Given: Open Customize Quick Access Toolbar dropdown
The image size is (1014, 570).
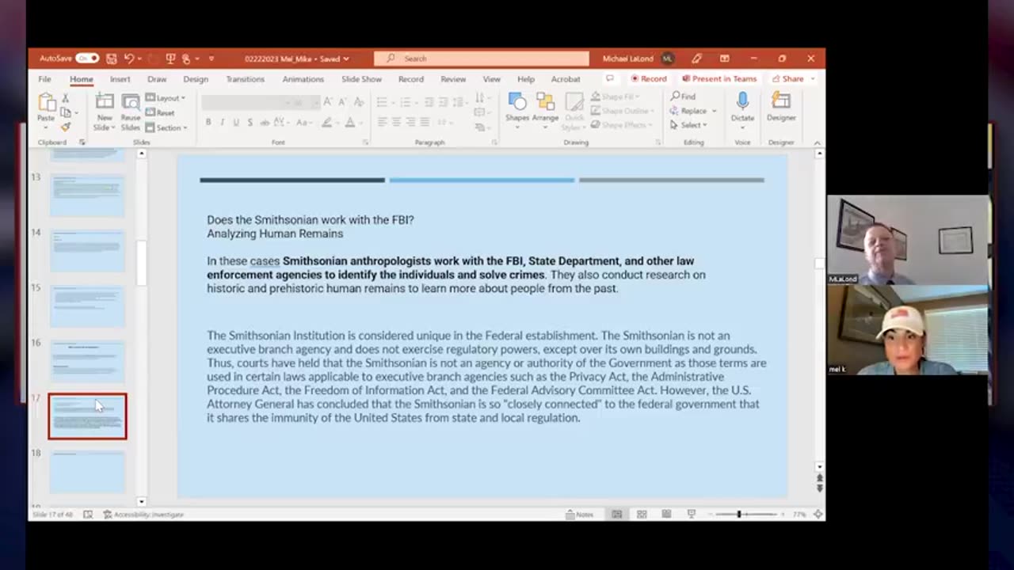Looking at the screenshot, I should 212,59.
